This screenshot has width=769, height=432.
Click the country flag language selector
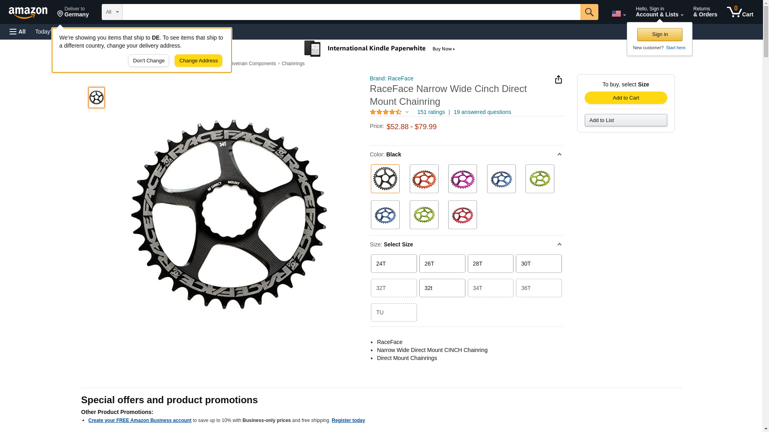click(x=618, y=14)
